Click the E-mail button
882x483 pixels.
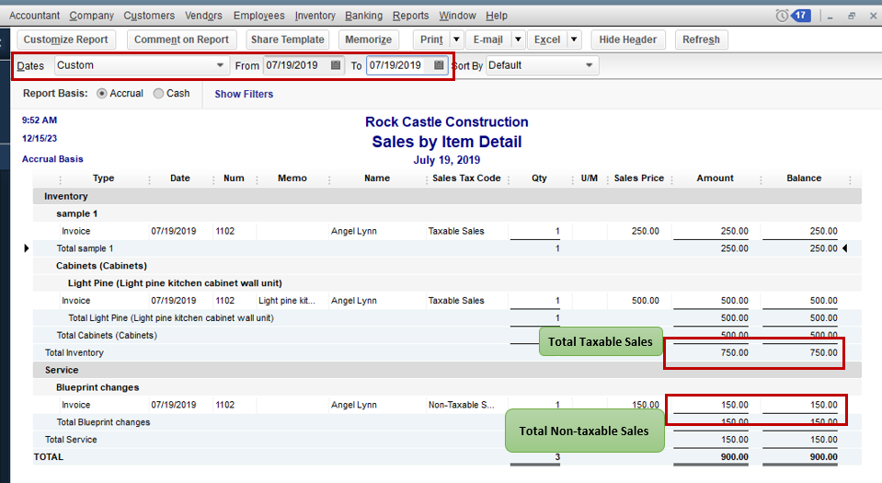(487, 40)
